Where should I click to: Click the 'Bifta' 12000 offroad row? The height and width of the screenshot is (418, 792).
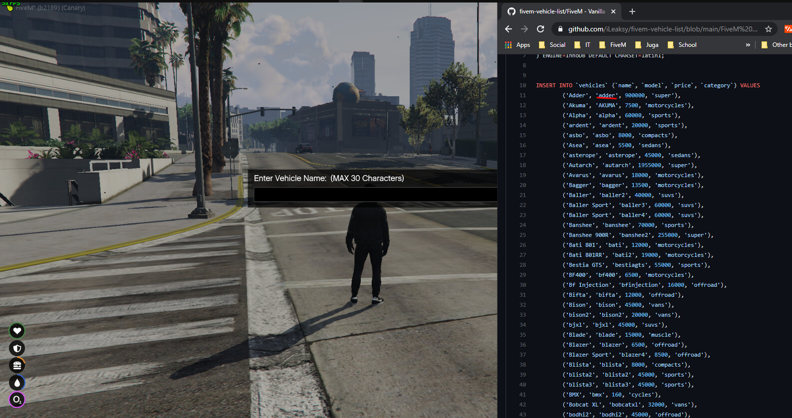pyautogui.click(x=623, y=295)
